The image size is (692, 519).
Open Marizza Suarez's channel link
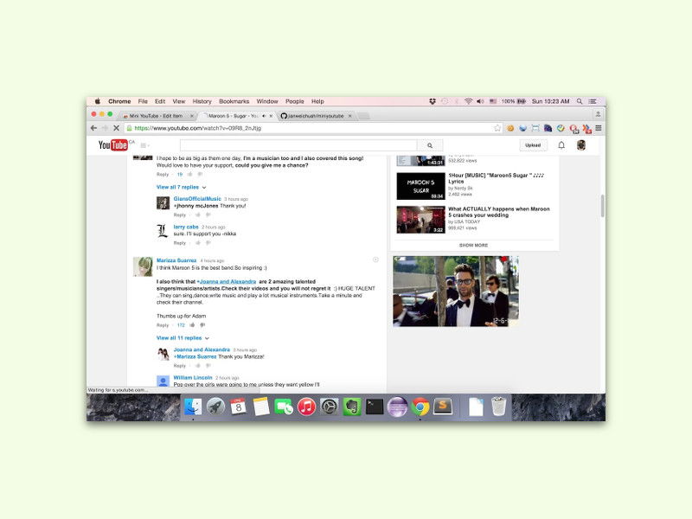[x=176, y=260]
